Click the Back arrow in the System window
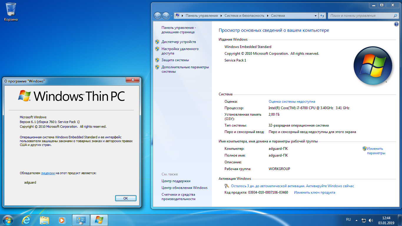Viewport: 402px width, 226px height. pyautogui.click(x=157, y=16)
